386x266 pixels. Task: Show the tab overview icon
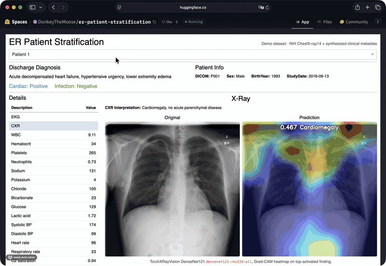point(378,7)
